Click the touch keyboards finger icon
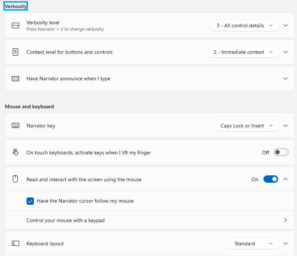The height and width of the screenshot is (256, 297). coord(15,152)
